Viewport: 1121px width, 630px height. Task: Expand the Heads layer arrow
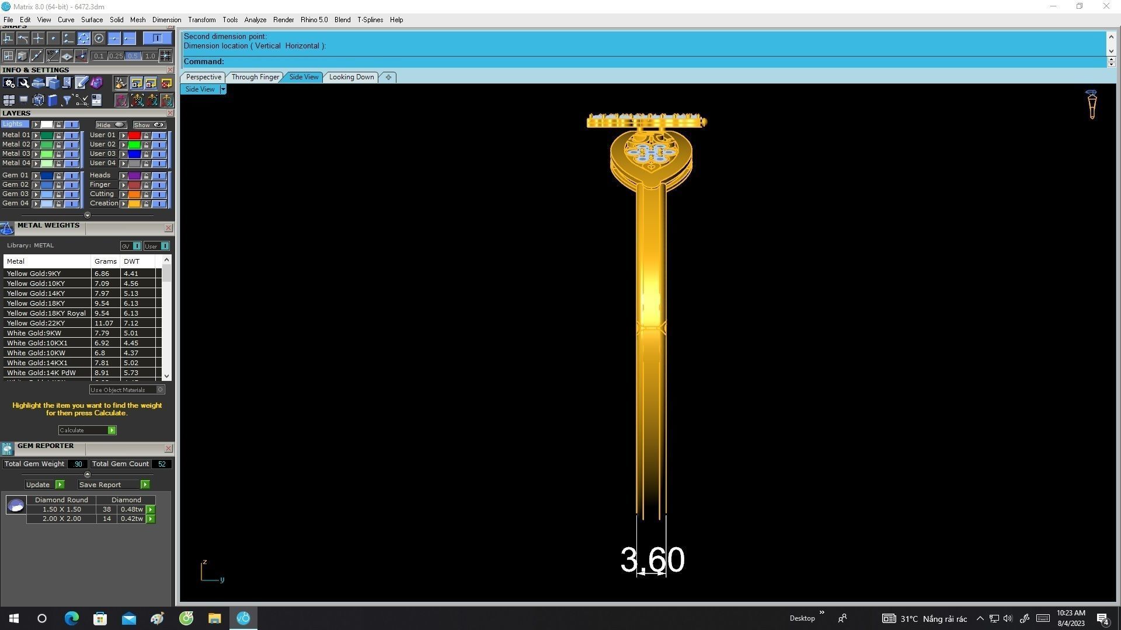coord(124,176)
